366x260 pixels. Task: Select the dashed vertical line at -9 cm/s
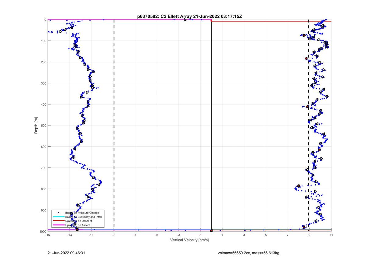tap(114, 125)
